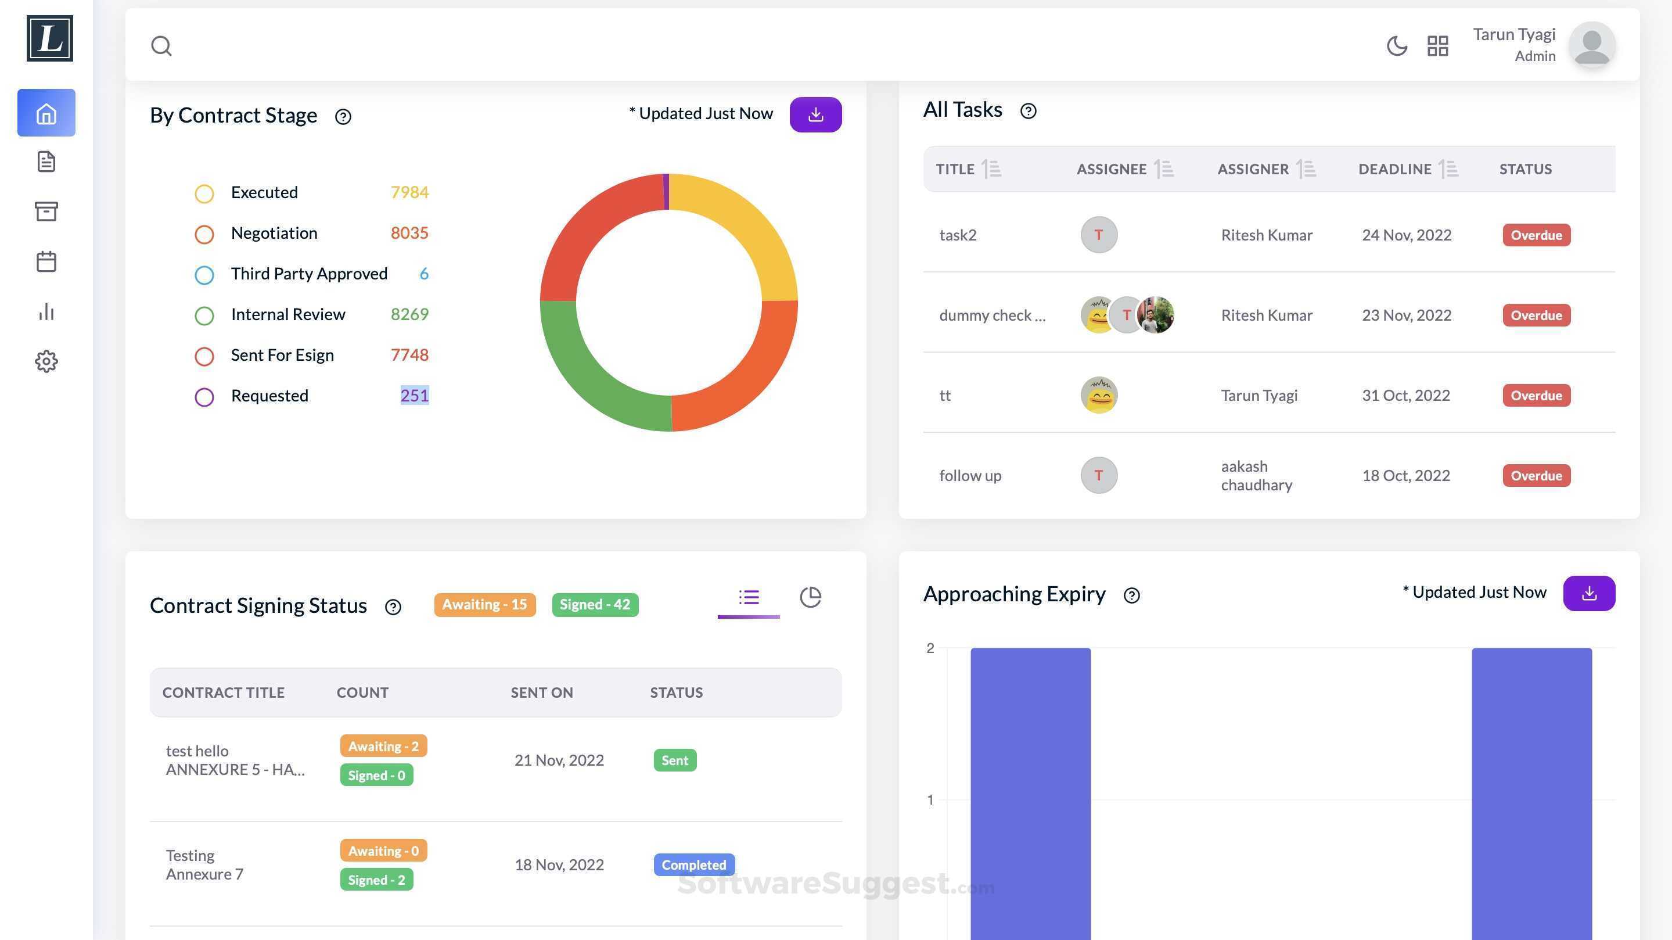Open the bar chart reports sidebar icon
The image size is (1672, 940).
coord(46,311)
